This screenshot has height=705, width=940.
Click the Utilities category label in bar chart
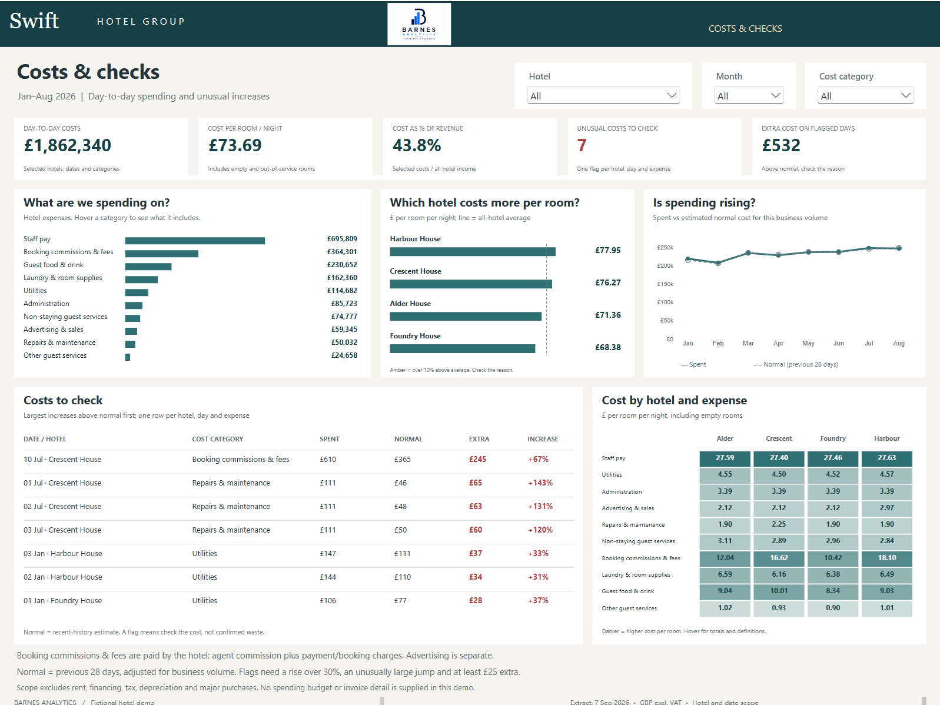pos(35,291)
